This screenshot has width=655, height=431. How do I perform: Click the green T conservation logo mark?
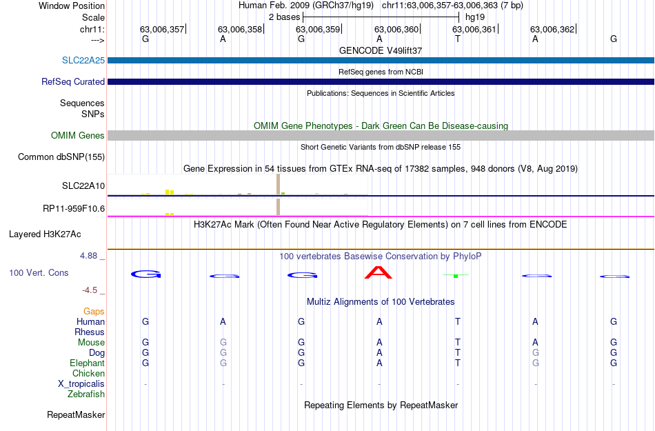click(456, 276)
